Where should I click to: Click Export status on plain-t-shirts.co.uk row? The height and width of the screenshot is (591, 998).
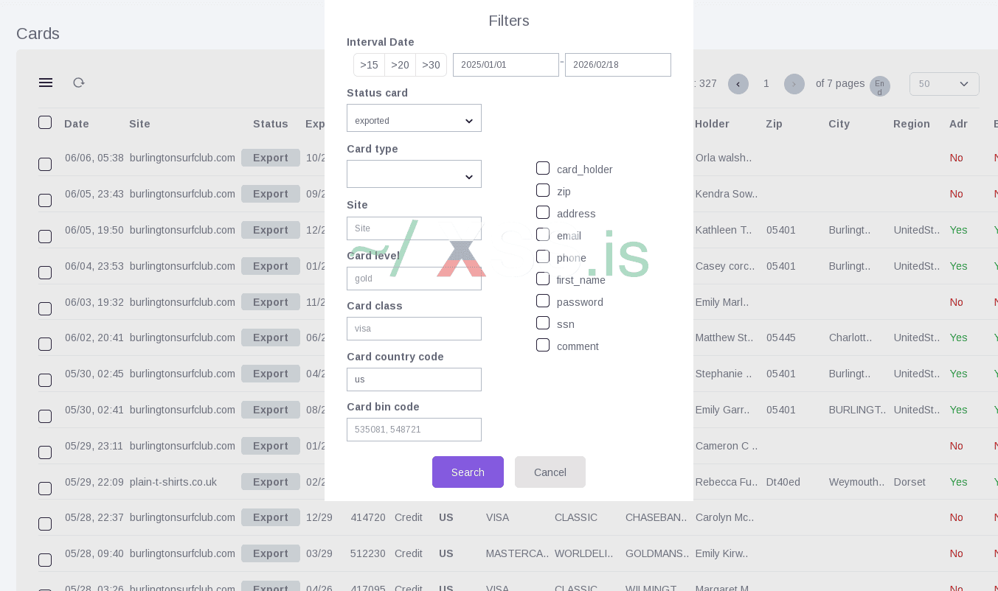271,482
